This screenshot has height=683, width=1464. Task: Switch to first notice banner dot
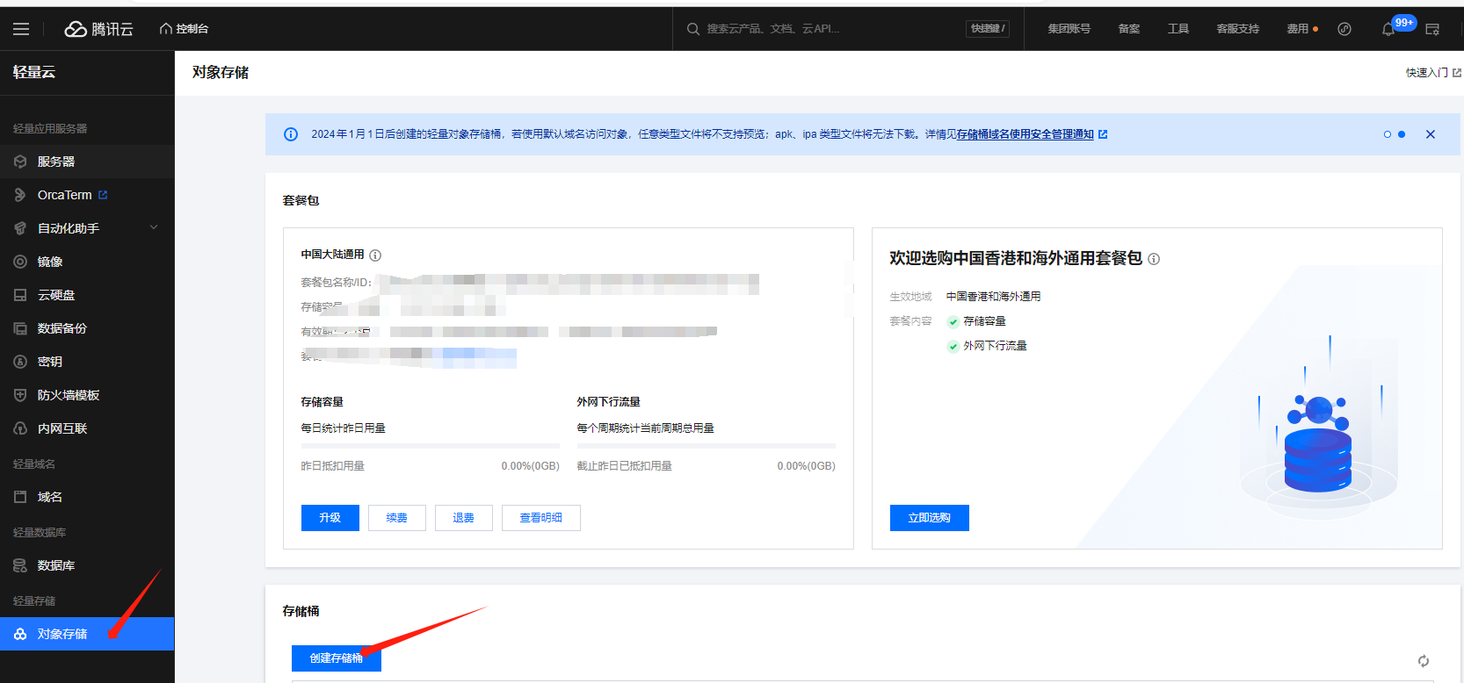(1388, 134)
